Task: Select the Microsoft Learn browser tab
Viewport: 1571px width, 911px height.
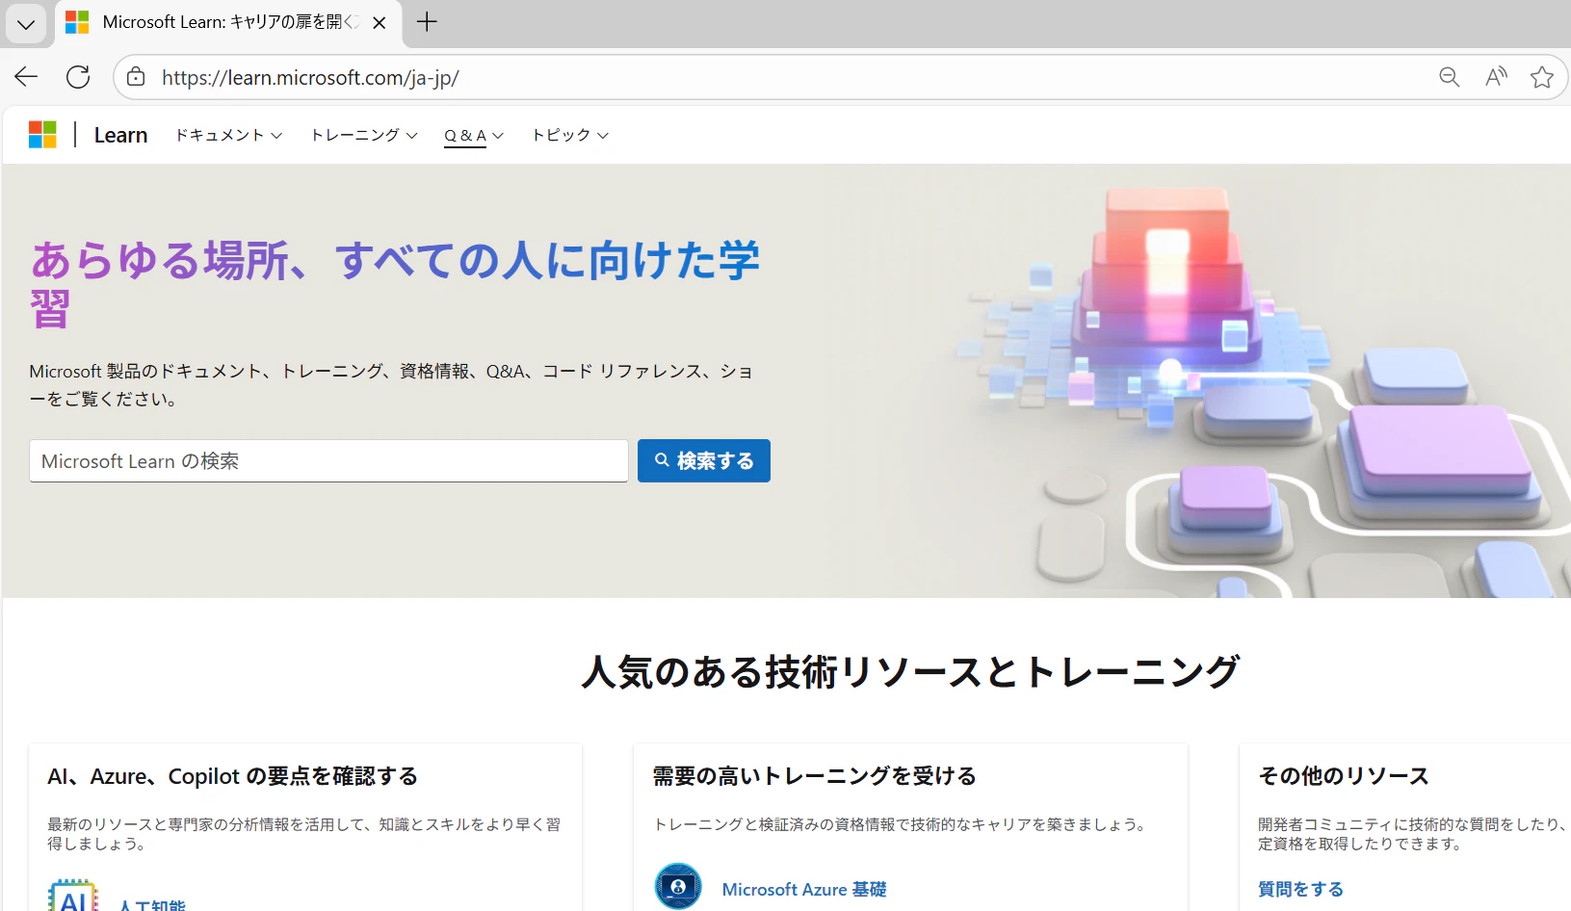Action: (229, 22)
